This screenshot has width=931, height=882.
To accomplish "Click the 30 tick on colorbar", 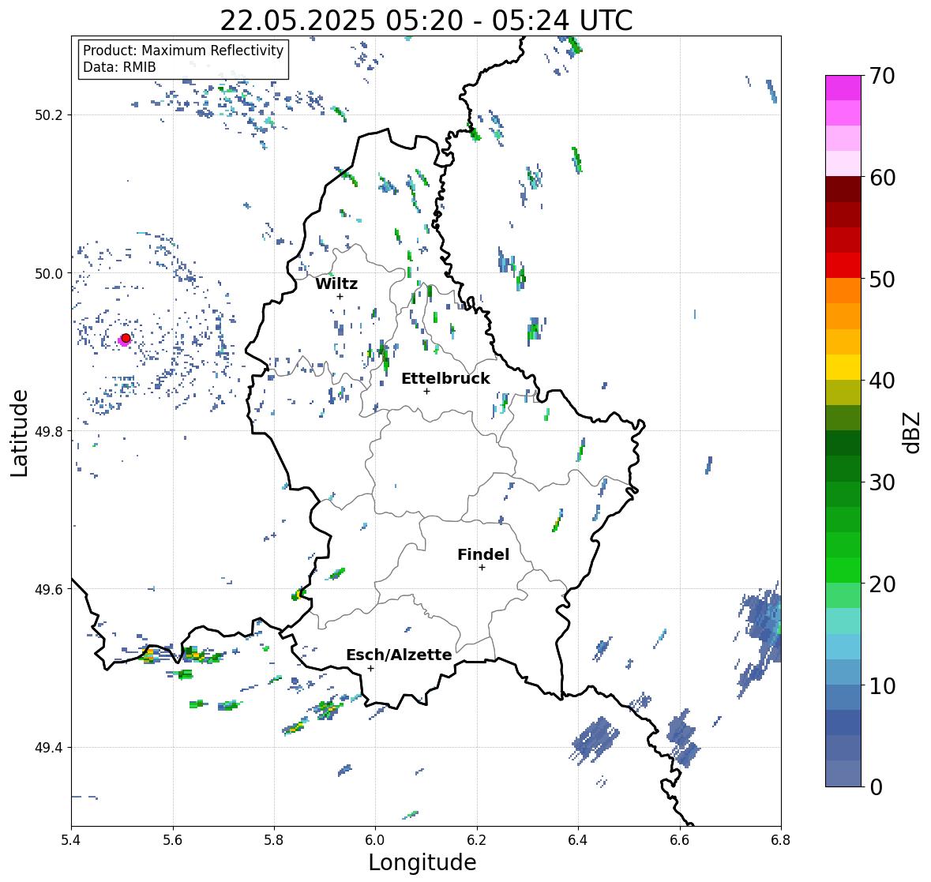I will [882, 482].
